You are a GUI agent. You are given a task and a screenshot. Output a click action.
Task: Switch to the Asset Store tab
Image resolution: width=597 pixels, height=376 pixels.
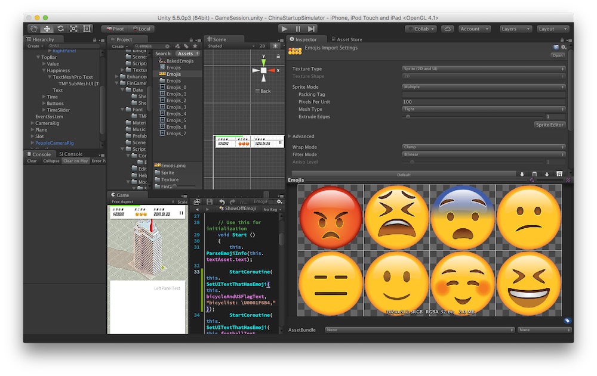point(347,39)
